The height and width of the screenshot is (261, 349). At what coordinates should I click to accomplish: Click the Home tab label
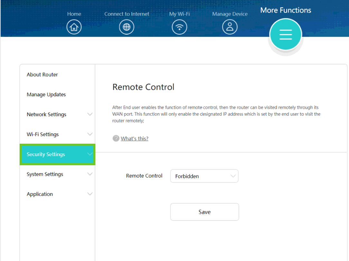74,14
